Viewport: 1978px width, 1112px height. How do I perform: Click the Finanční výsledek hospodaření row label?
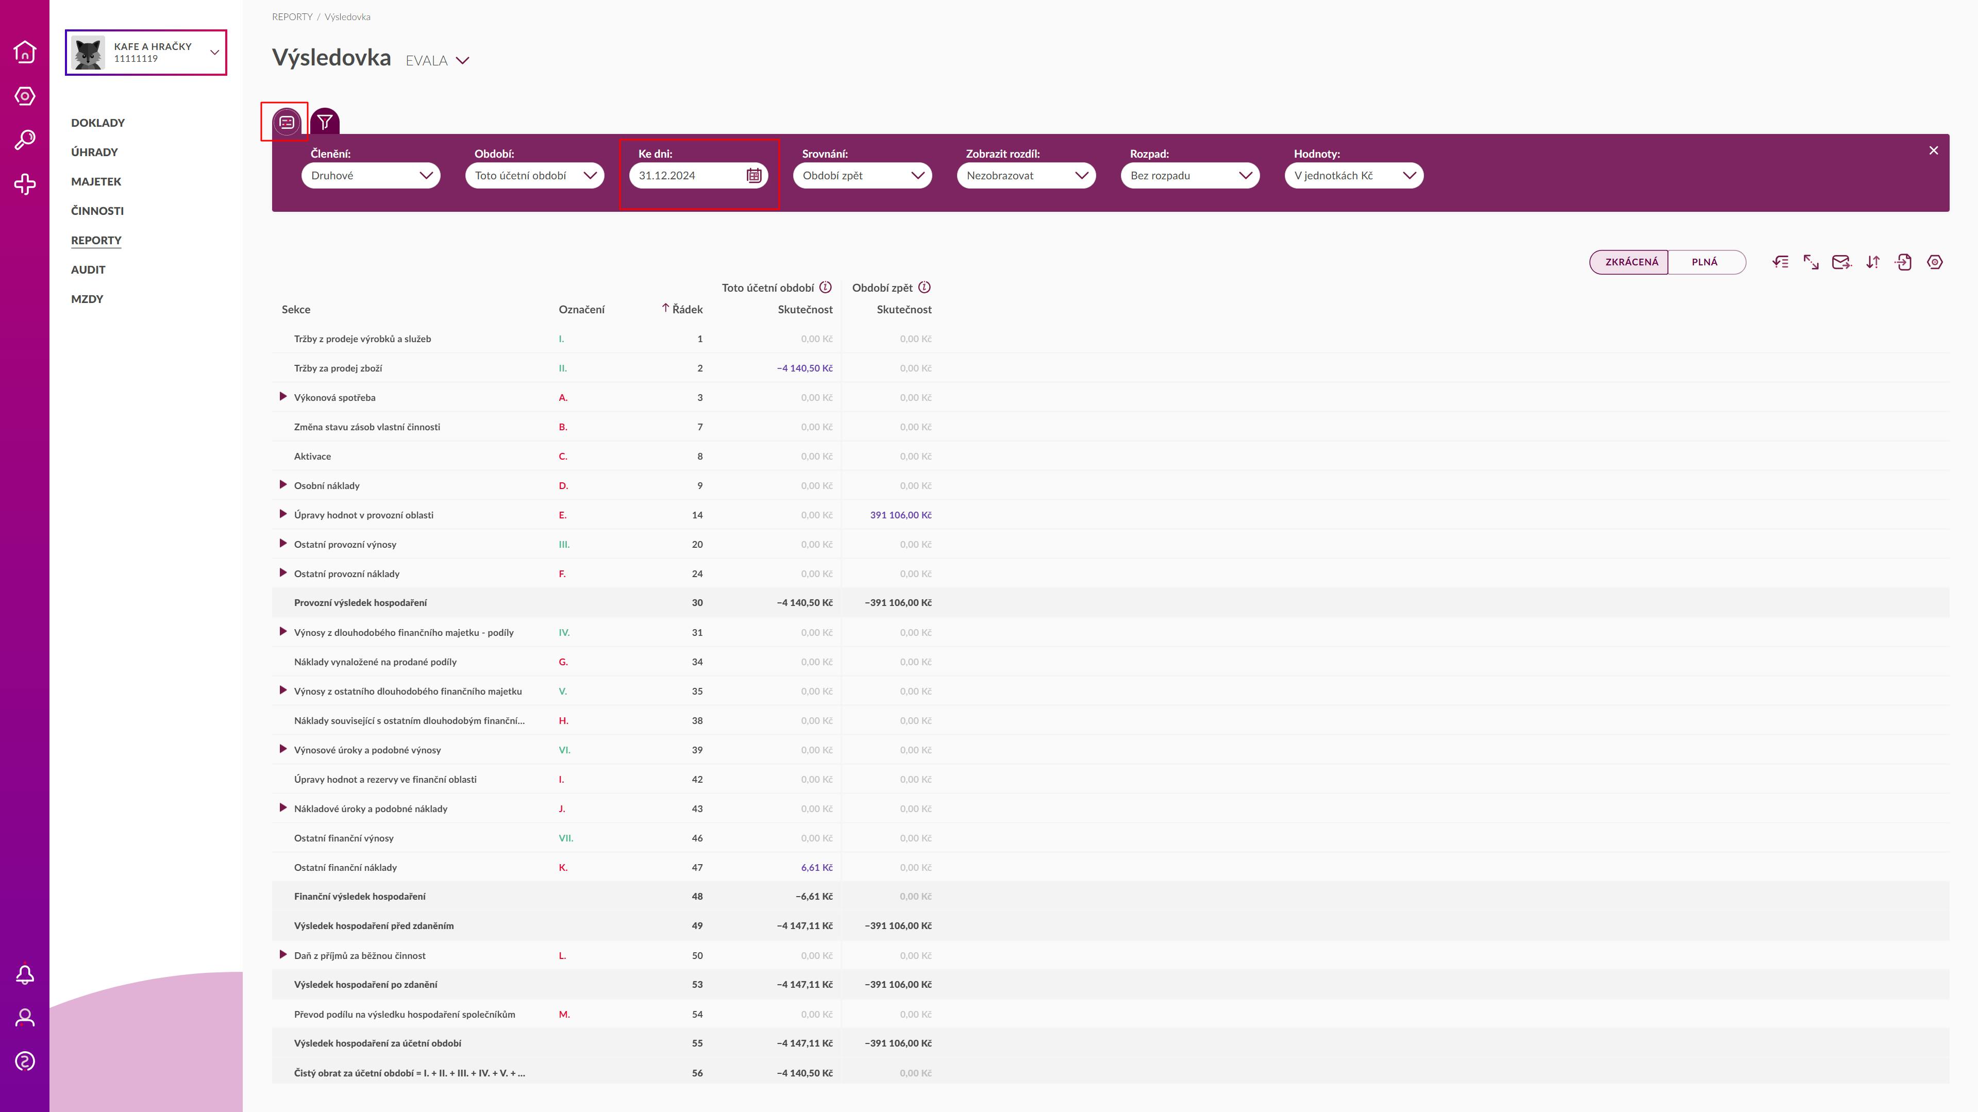[359, 896]
